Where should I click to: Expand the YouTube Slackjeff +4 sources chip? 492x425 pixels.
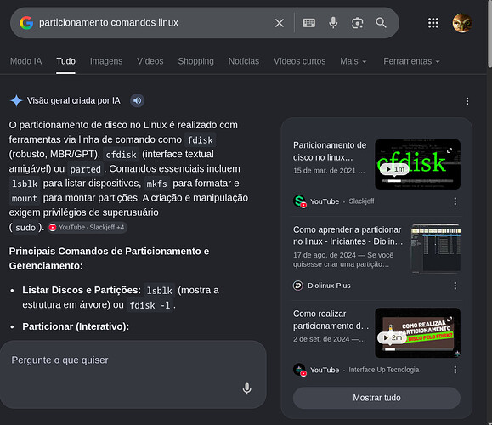[88, 227]
